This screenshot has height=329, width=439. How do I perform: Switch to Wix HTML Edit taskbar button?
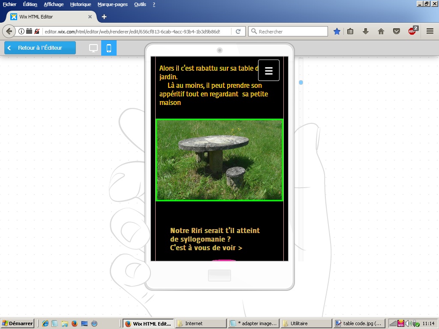click(148, 323)
